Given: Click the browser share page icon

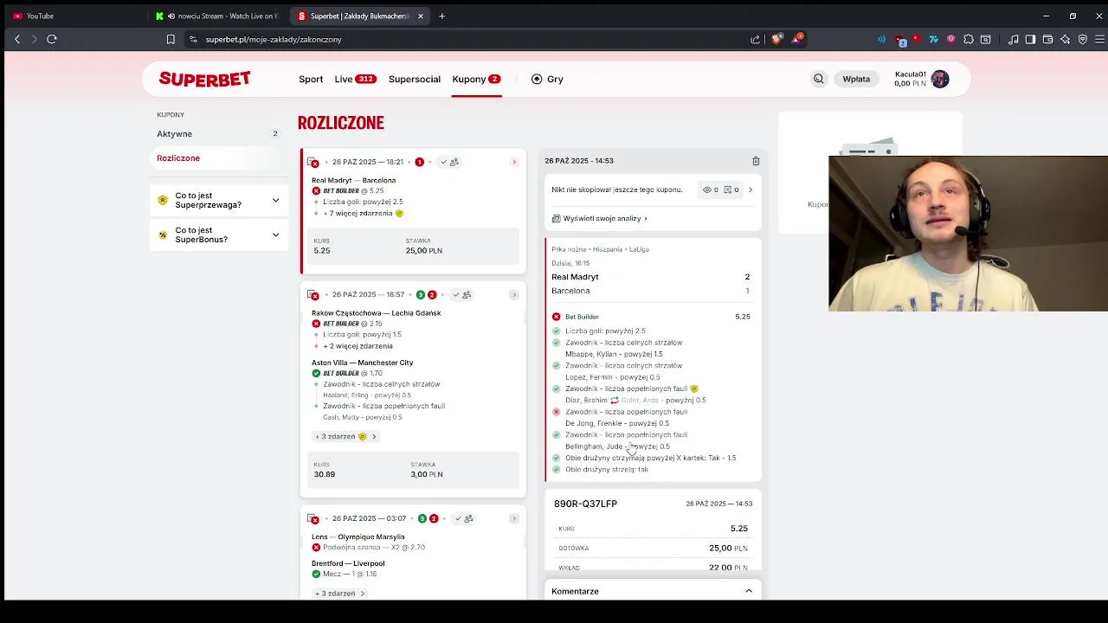Looking at the screenshot, I should (755, 39).
